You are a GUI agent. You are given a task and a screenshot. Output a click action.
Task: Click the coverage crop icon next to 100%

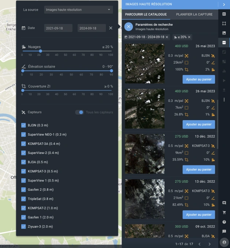pyautogui.click(x=186, y=69)
